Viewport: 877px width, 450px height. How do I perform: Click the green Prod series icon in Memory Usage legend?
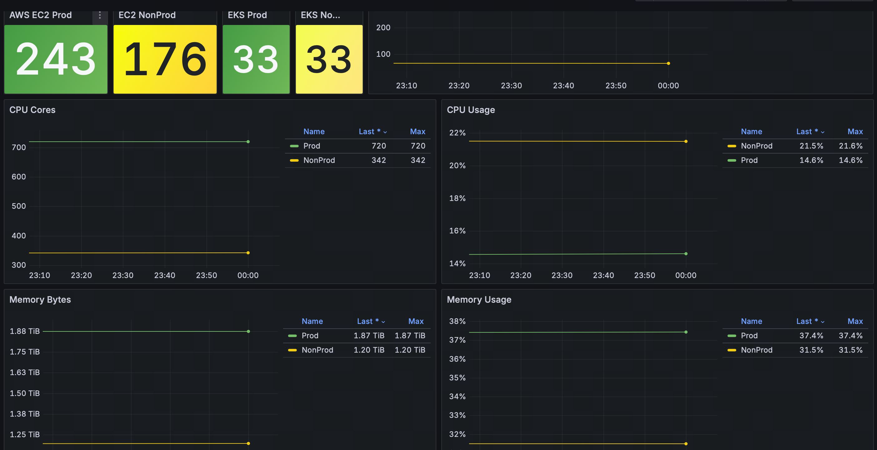coord(731,336)
